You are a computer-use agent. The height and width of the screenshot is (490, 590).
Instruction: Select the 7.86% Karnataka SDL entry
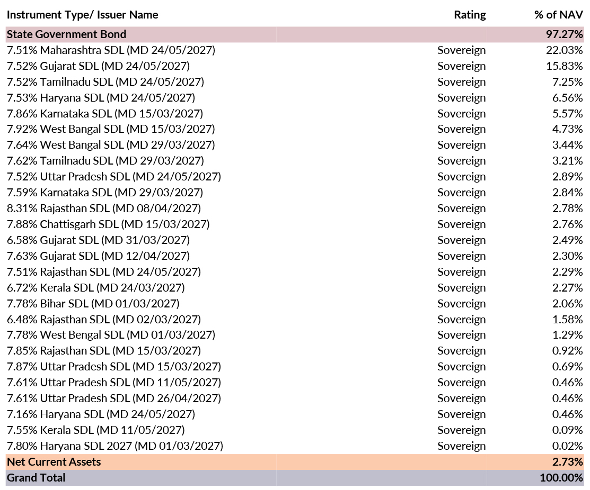[x=104, y=113]
